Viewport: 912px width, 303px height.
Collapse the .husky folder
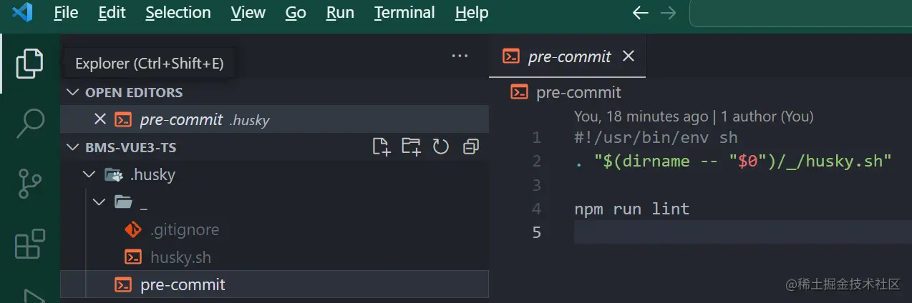point(89,174)
